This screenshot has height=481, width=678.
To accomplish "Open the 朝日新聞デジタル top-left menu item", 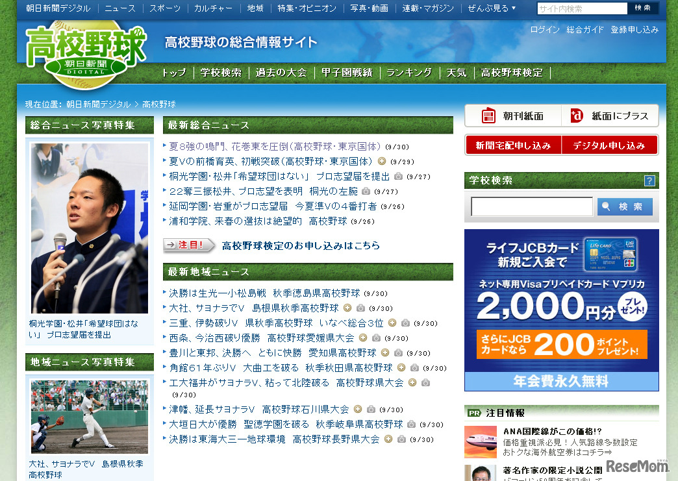I will pos(58,8).
